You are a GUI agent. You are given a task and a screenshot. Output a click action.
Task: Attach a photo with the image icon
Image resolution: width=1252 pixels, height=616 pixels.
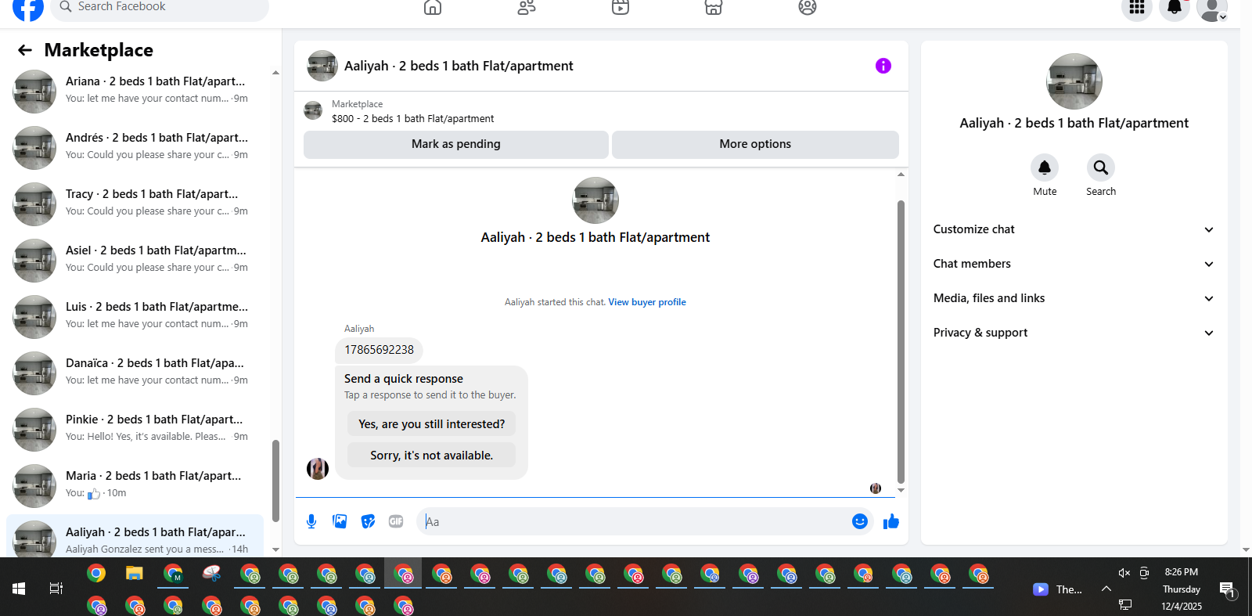coord(340,521)
